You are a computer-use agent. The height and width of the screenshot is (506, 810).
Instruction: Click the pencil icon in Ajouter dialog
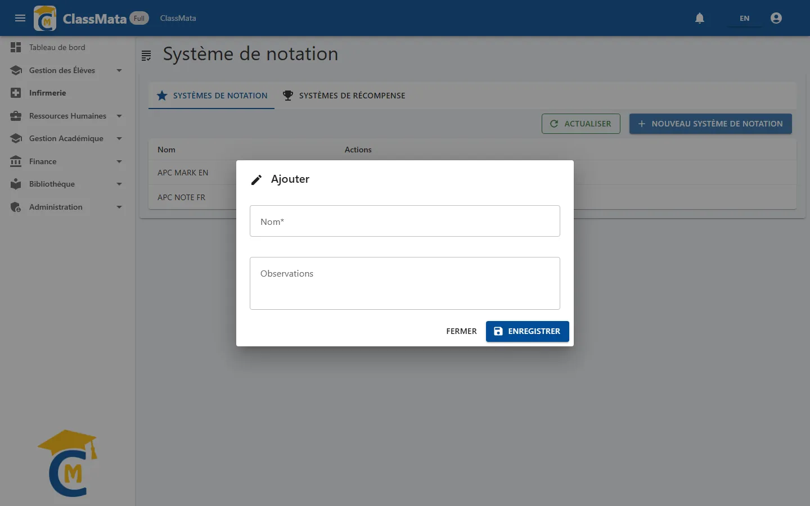pyautogui.click(x=256, y=179)
